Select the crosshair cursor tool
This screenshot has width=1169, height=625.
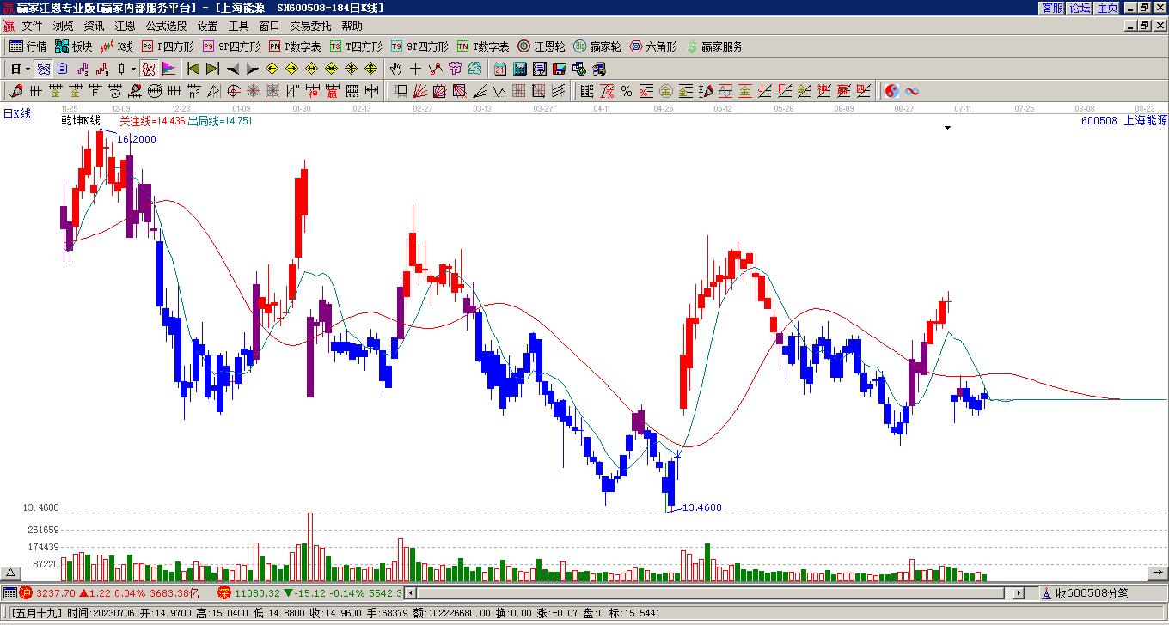[x=415, y=69]
